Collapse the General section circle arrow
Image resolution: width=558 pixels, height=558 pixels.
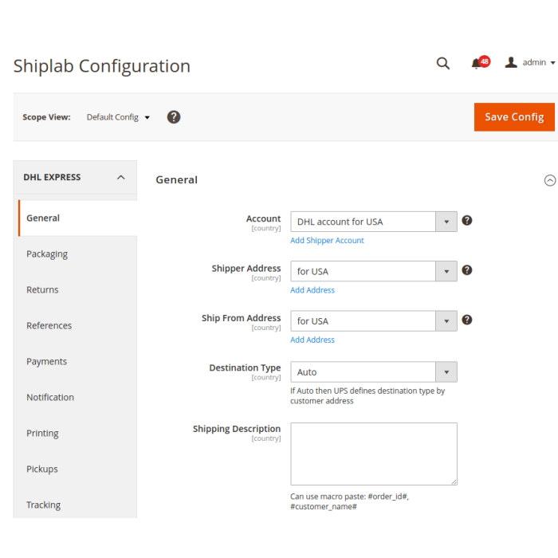coord(550,180)
